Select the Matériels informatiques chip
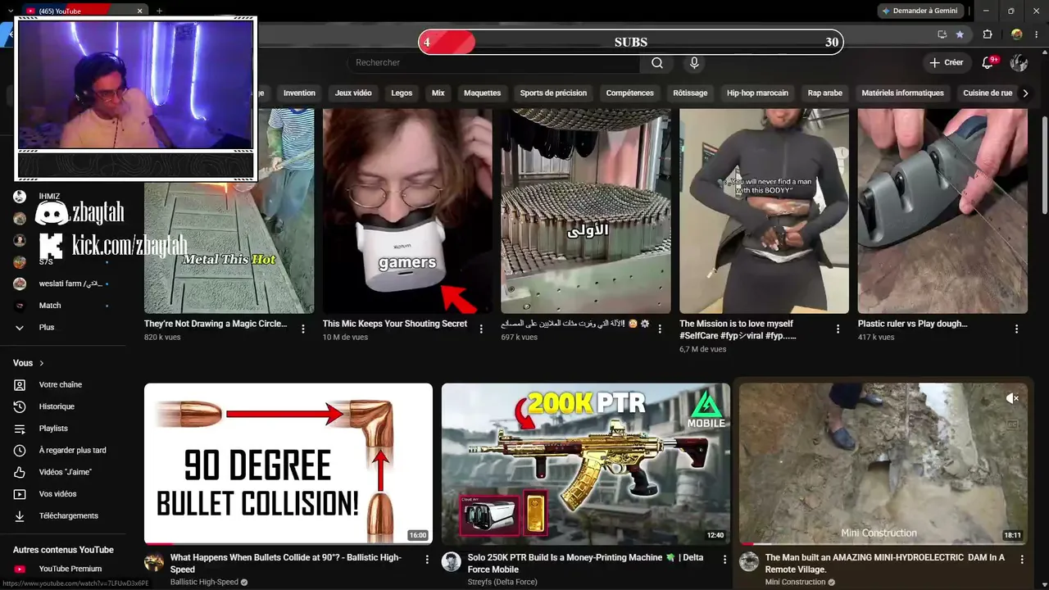1049x590 pixels. coord(902,93)
